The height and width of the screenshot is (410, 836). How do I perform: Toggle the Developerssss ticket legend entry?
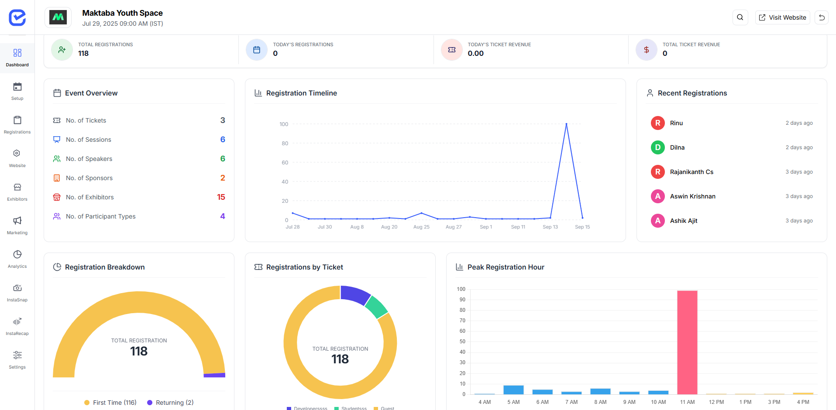[x=307, y=408]
